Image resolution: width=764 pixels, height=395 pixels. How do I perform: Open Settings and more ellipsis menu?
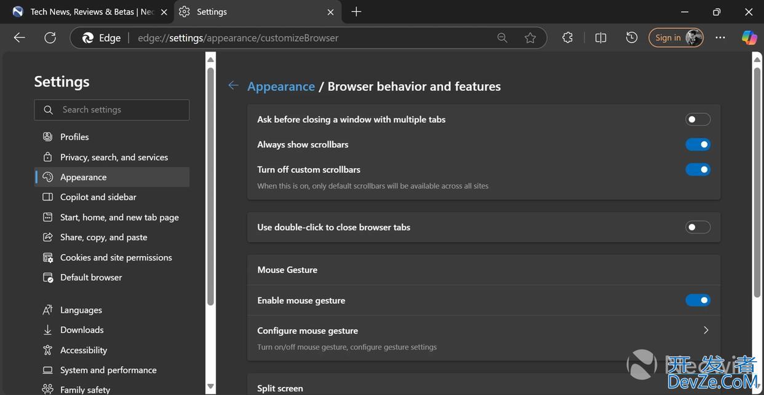[720, 38]
